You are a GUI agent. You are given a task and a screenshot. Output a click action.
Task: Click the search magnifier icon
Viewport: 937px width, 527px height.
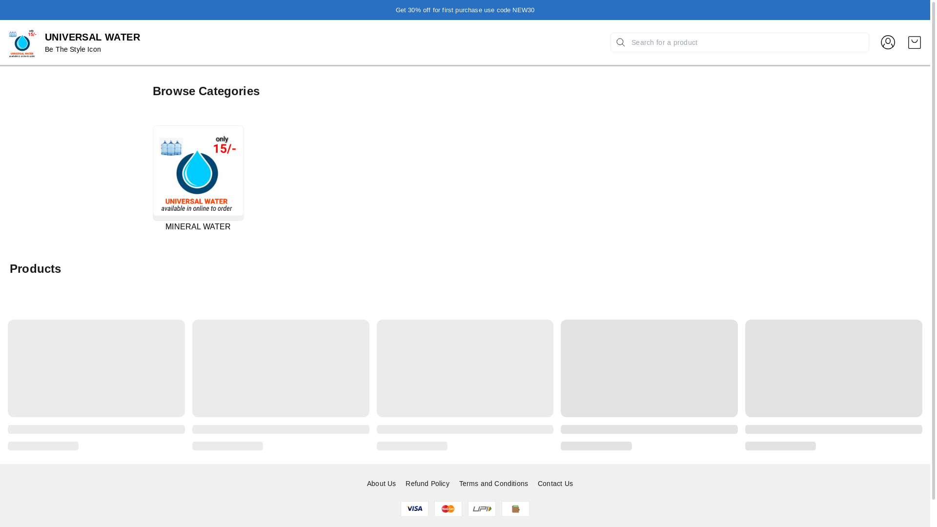point(620,42)
